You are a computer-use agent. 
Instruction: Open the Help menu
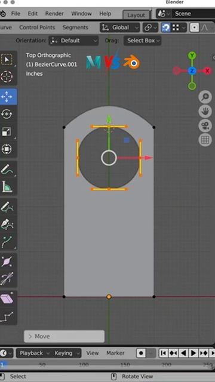(x=105, y=14)
